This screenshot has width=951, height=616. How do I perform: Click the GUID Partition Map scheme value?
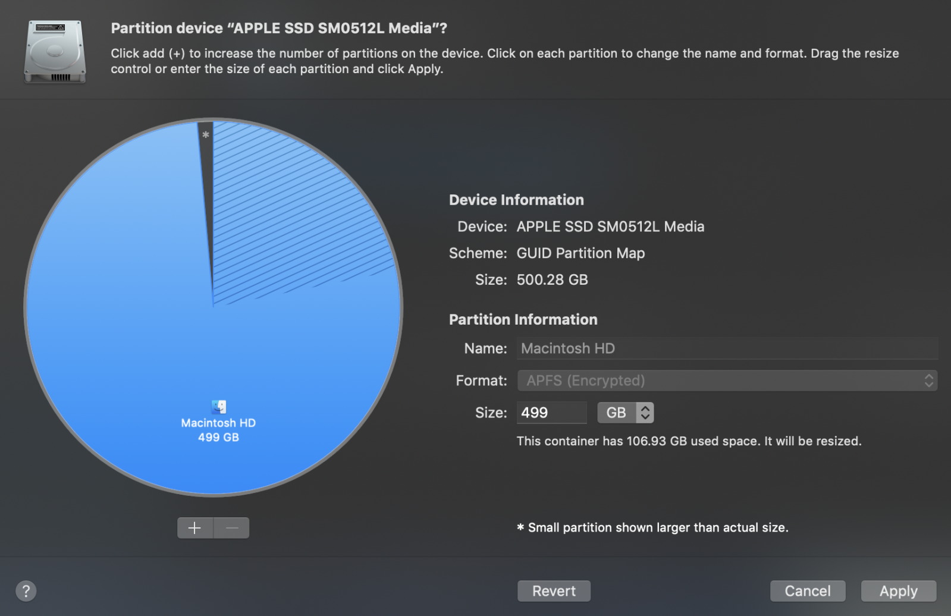coord(580,253)
